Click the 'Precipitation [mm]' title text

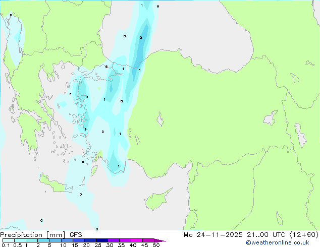click(x=33, y=235)
